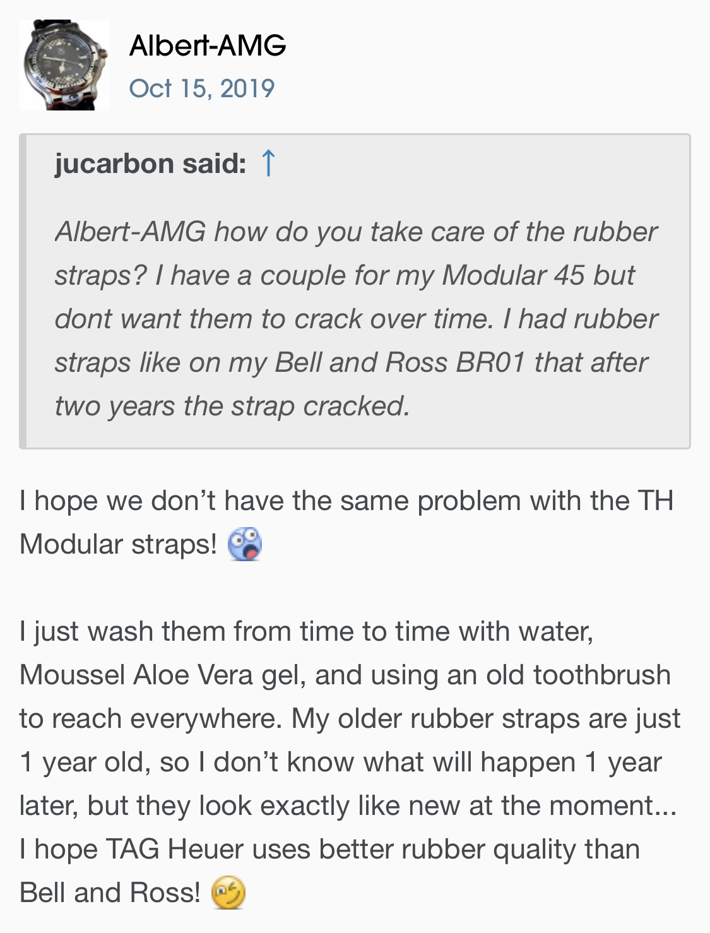Screen dimensions: 710x933
Task: Click the winking yellow emoji
Action: click(x=228, y=893)
